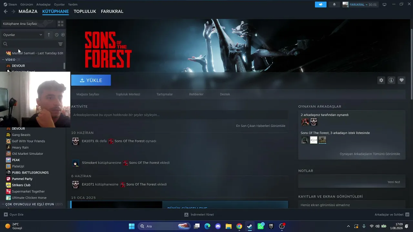This screenshot has height=232, width=413.
Task: Add Sons Of The Forest to favorites
Action: pos(401,80)
